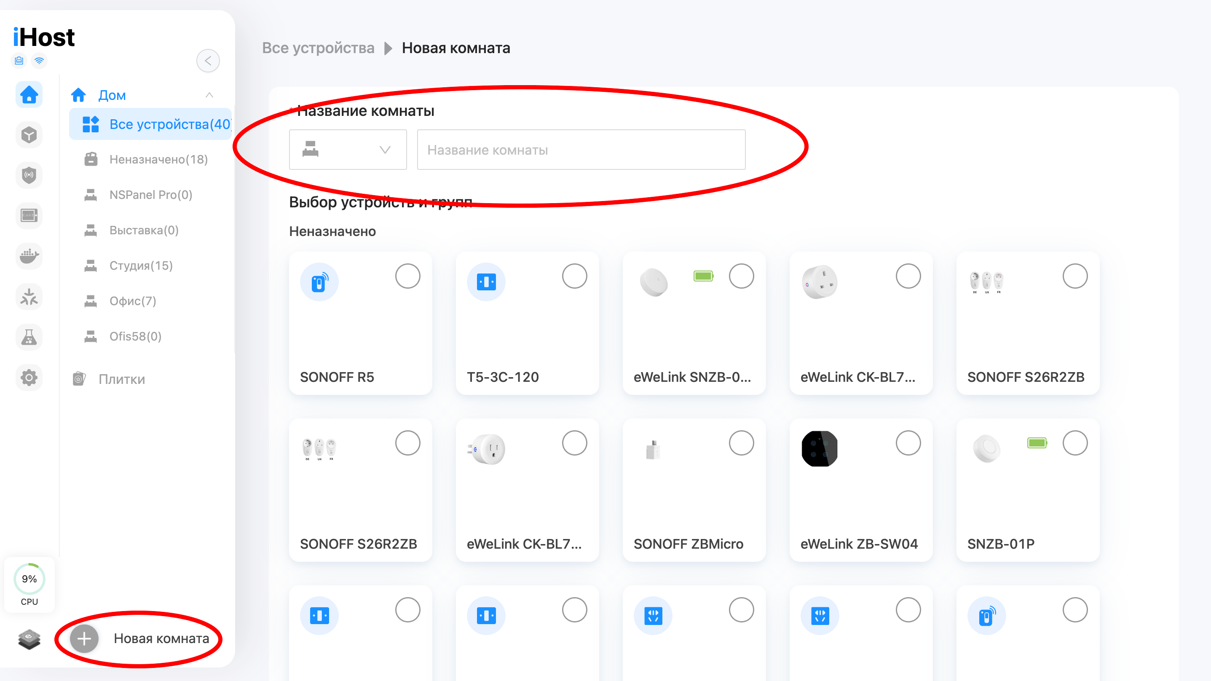This screenshot has width=1211, height=681.
Task: Click the battery icon on SNZB-01P card
Action: click(1037, 443)
